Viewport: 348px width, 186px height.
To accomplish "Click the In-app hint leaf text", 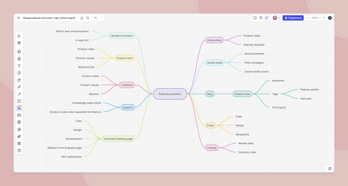I will (82, 40).
